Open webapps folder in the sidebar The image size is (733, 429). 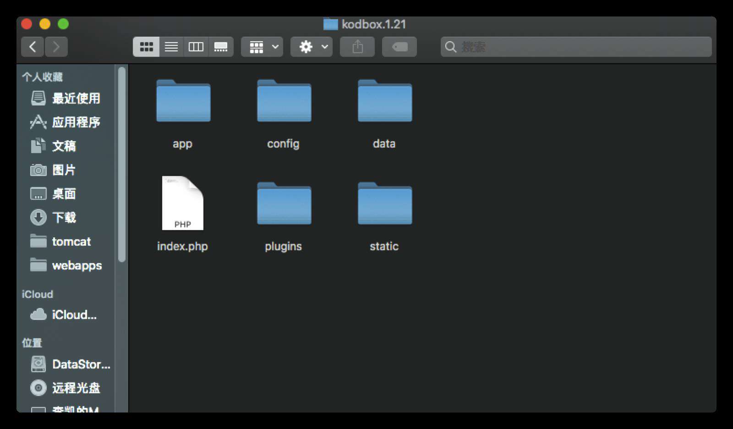66,265
